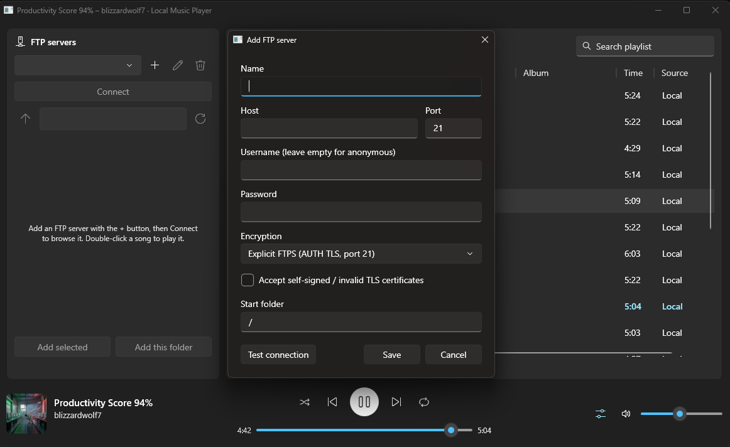This screenshot has height=447, width=730.
Task: Focus the Host input field
Action: click(x=329, y=128)
